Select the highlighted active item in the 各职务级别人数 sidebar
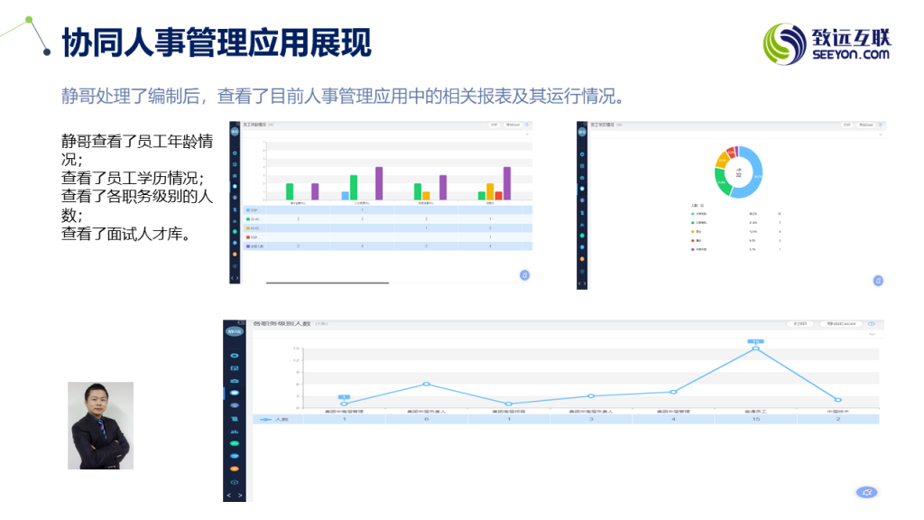 pos(235,393)
